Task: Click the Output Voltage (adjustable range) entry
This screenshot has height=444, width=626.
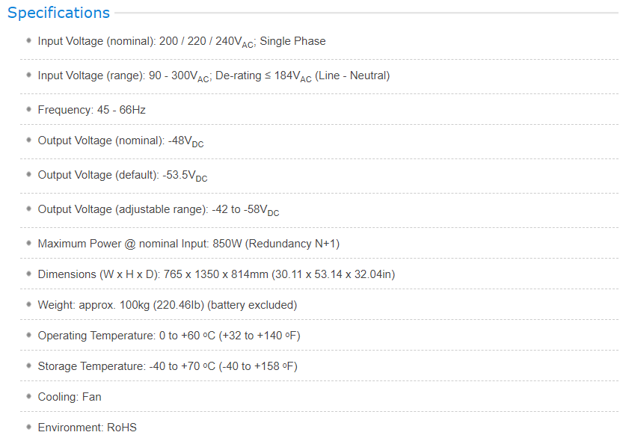Action: click(159, 210)
